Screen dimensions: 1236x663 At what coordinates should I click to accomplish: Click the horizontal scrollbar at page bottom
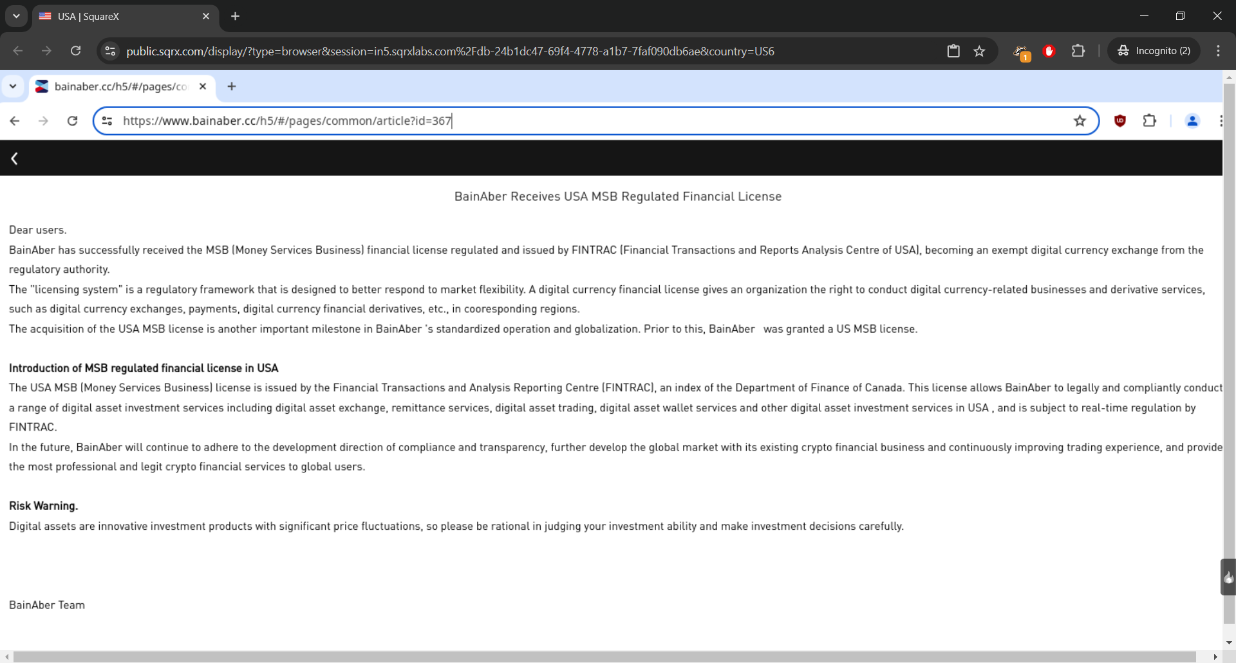[x=605, y=657]
